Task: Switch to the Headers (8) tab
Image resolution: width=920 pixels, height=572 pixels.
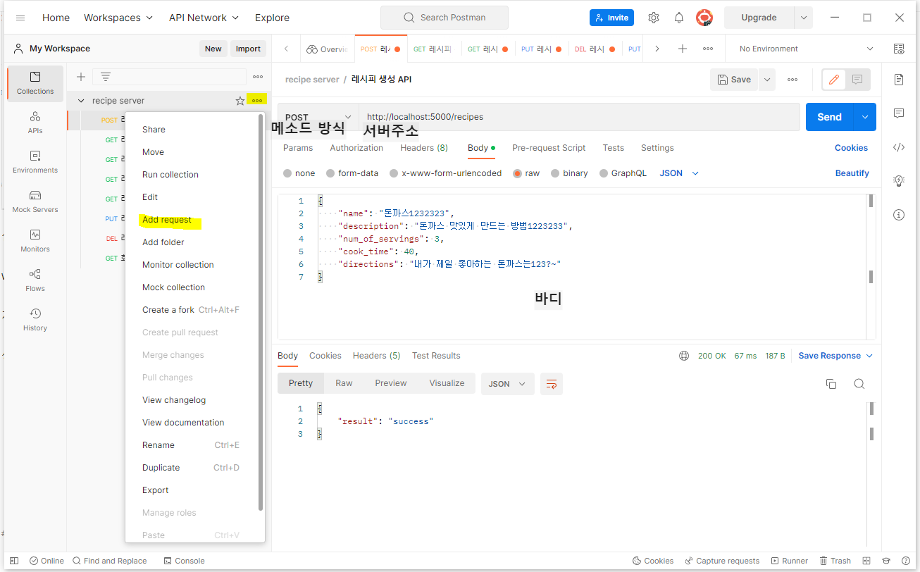Action: point(424,148)
